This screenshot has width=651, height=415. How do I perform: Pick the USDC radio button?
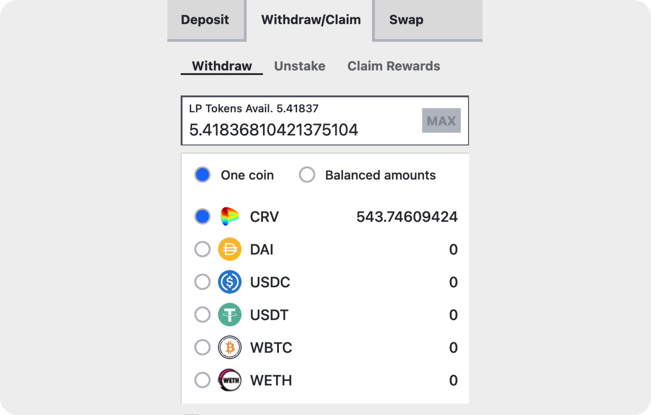click(x=203, y=282)
